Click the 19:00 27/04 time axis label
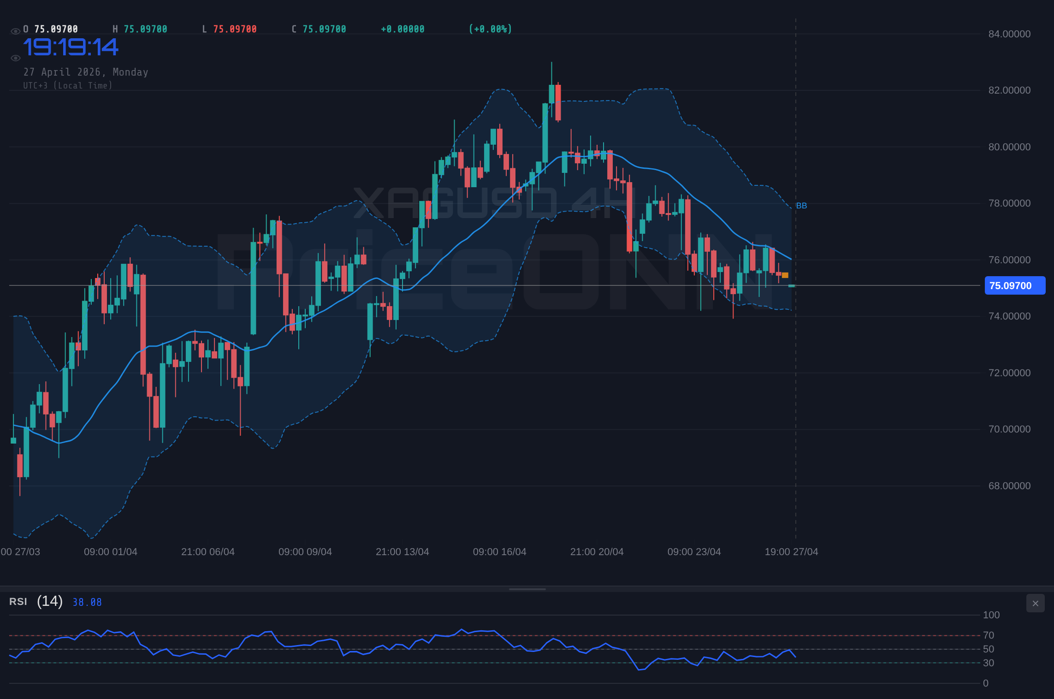1054x699 pixels. (792, 552)
